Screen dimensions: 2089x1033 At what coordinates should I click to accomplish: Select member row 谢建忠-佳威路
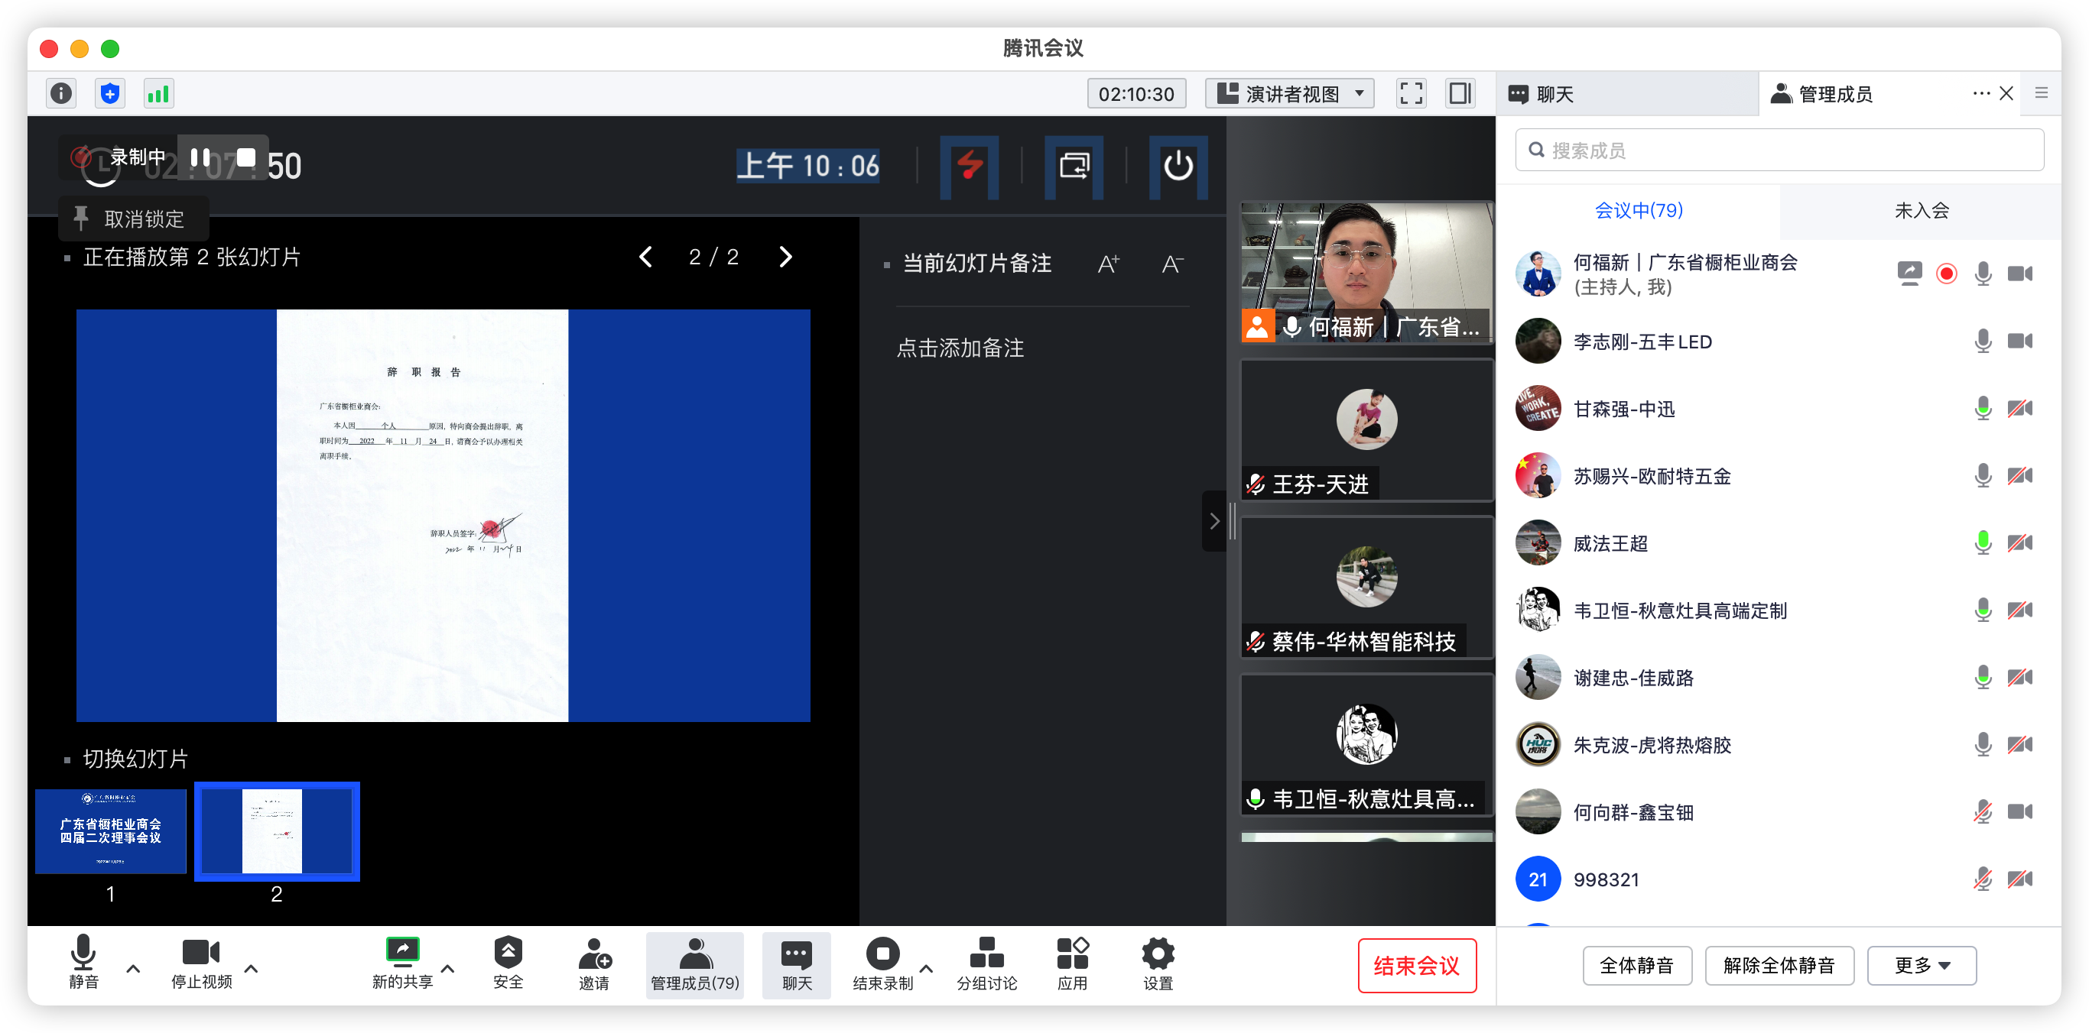coord(1779,677)
